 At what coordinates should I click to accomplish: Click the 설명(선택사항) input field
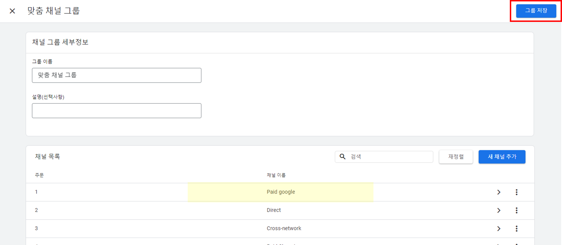click(116, 111)
